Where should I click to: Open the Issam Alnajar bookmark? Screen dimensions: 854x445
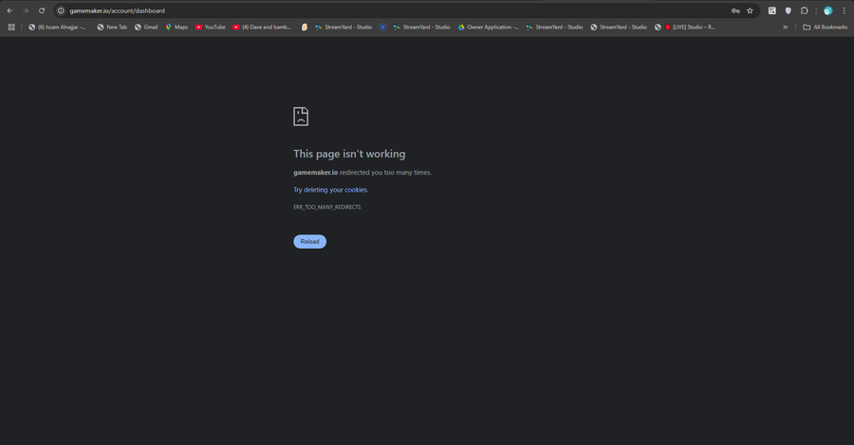pyautogui.click(x=57, y=27)
